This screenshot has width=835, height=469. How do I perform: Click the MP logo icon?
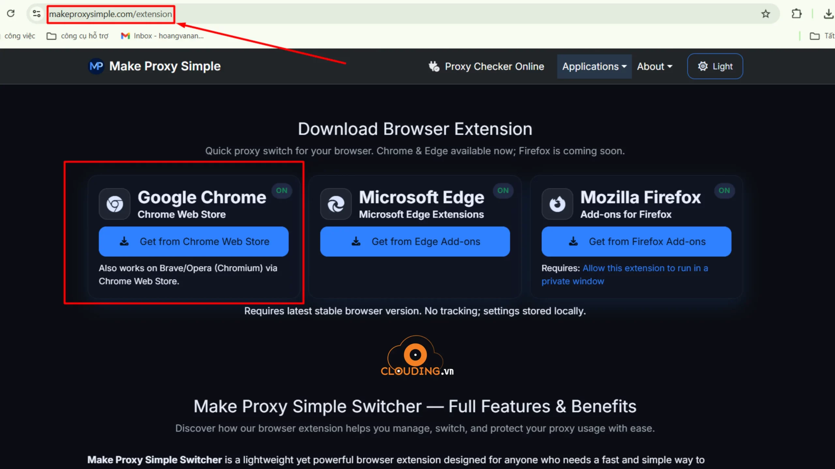96,66
